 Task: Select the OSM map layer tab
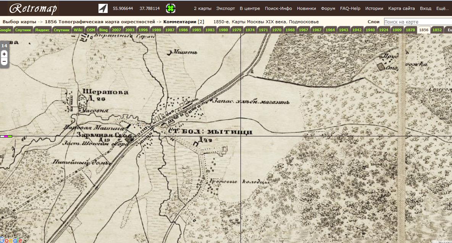91,30
